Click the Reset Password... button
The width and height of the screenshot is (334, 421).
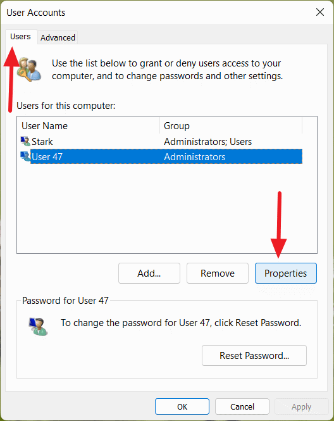point(254,356)
